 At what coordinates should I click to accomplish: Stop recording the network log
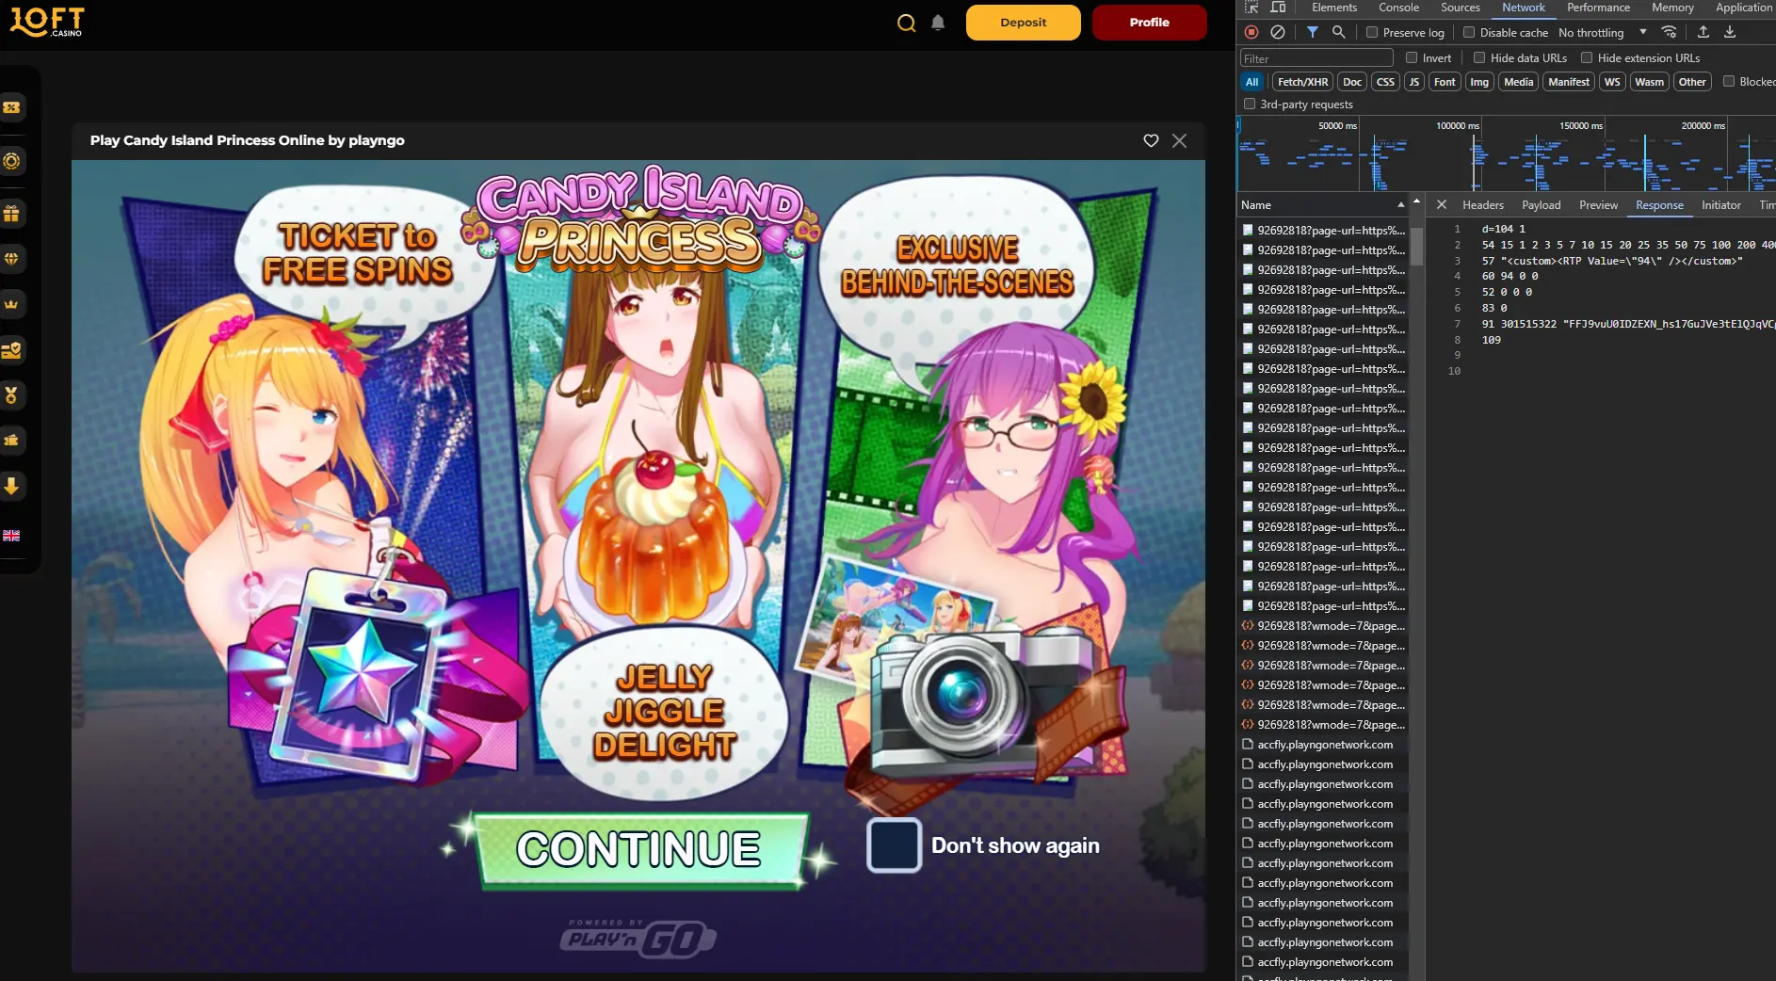tap(1251, 32)
